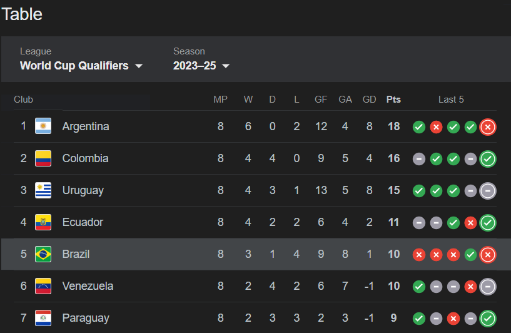This screenshot has height=333, width=511.
Task: Click the Brazil flag icon
Action: click(x=43, y=254)
